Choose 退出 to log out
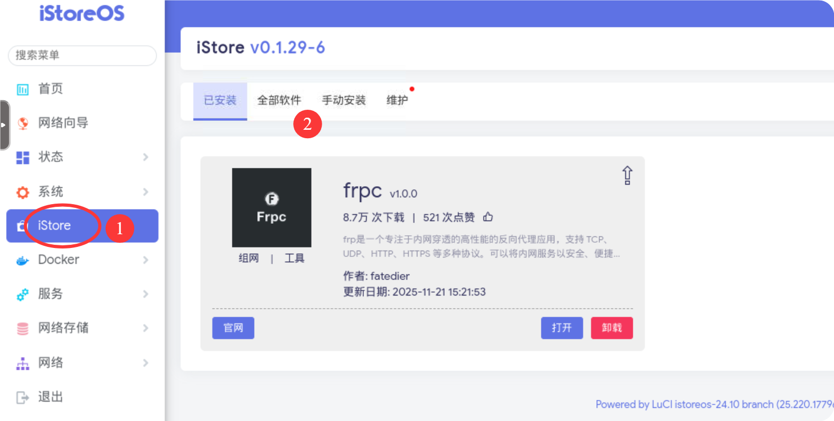 tap(51, 397)
